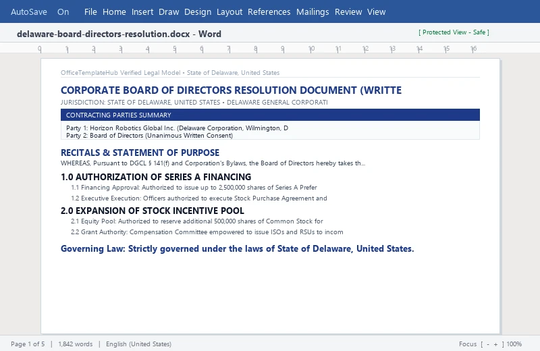
Task: Click the Corporate Board of Directors title
Action: pyautogui.click(x=231, y=90)
